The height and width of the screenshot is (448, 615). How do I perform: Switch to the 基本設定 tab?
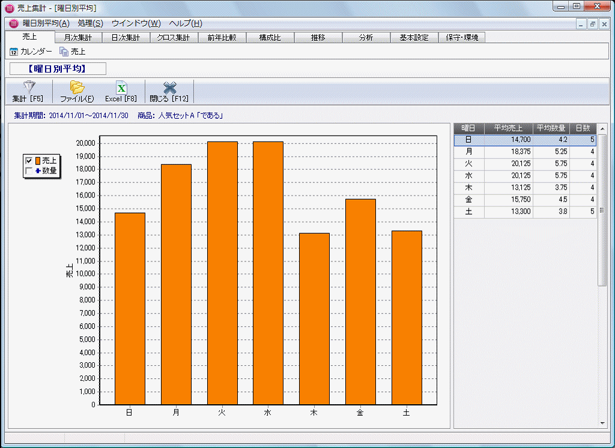point(414,38)
